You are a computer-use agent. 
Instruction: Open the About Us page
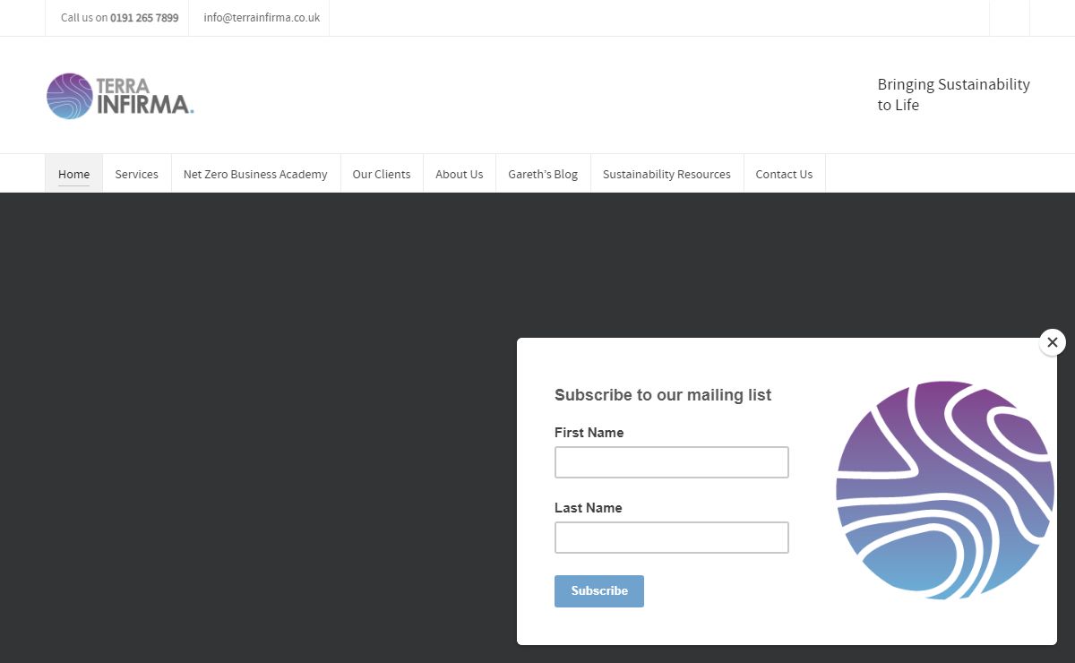coord(459,174)
